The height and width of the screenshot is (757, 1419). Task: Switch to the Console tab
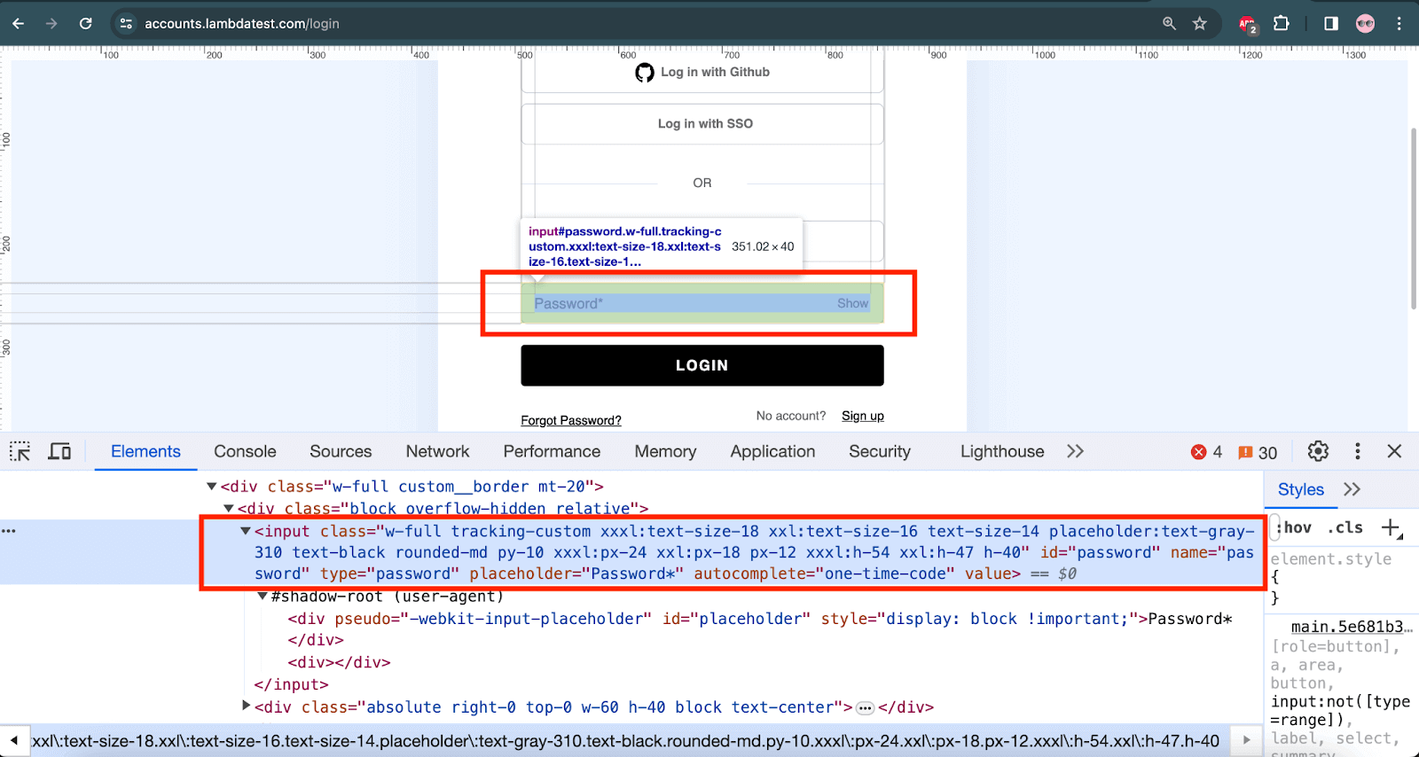pos(245,451)
